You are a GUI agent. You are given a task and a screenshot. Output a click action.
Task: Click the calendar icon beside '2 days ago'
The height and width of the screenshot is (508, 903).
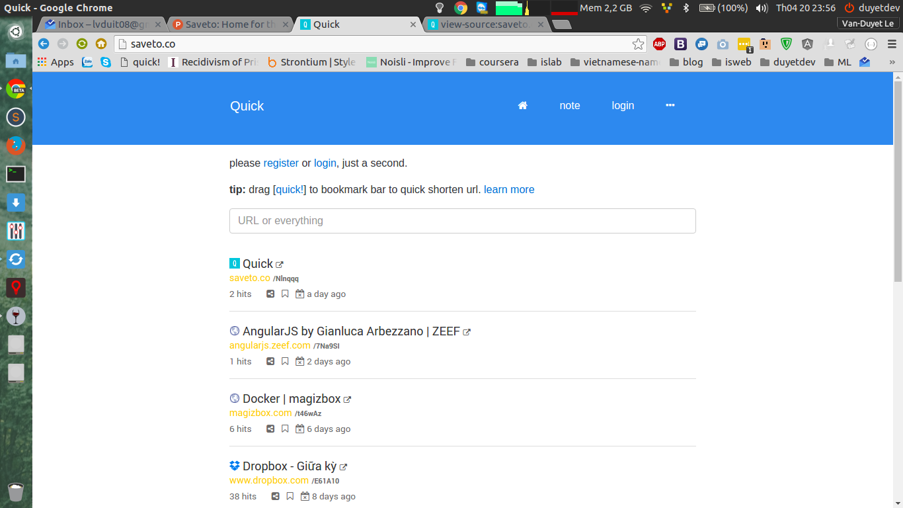tap(299, 361)
